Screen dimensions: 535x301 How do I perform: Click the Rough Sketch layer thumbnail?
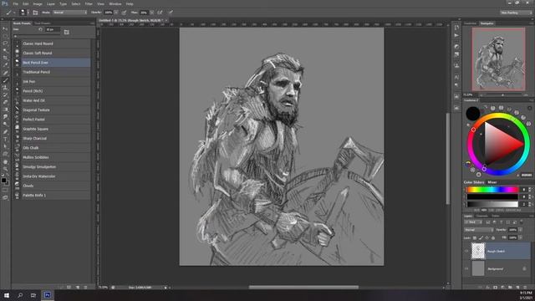coord(478,251)
